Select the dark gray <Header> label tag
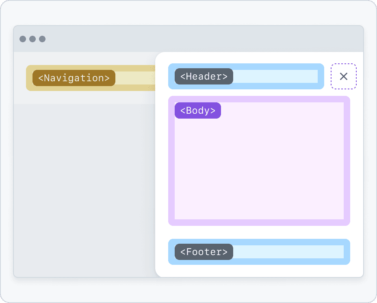377x303 pixels. [204, 76]
